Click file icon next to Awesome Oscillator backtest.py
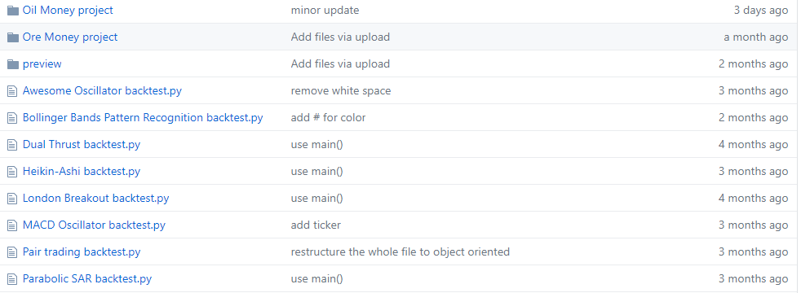 pos(12,91)
